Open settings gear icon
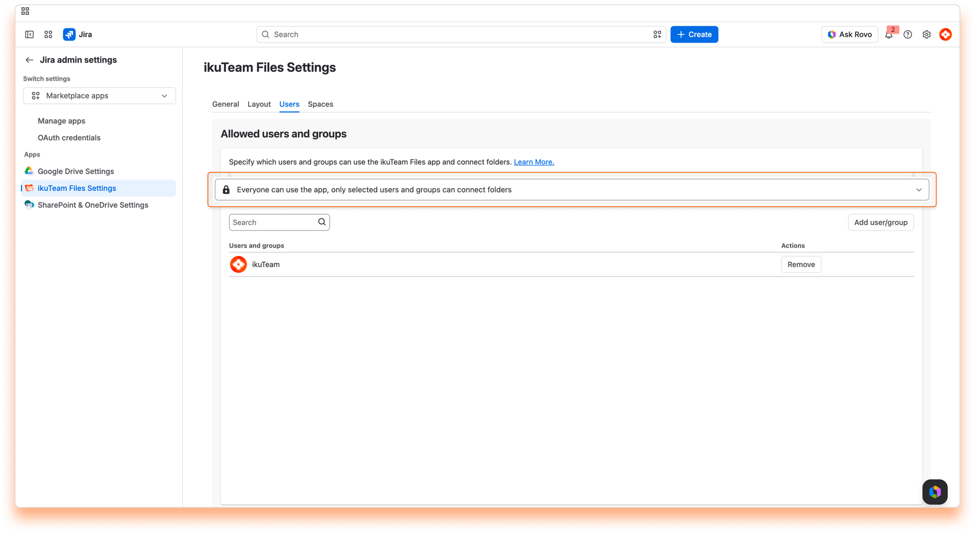The height and width of the screenshot is (533, 975). pyautogui.click(x=927, y=34)
